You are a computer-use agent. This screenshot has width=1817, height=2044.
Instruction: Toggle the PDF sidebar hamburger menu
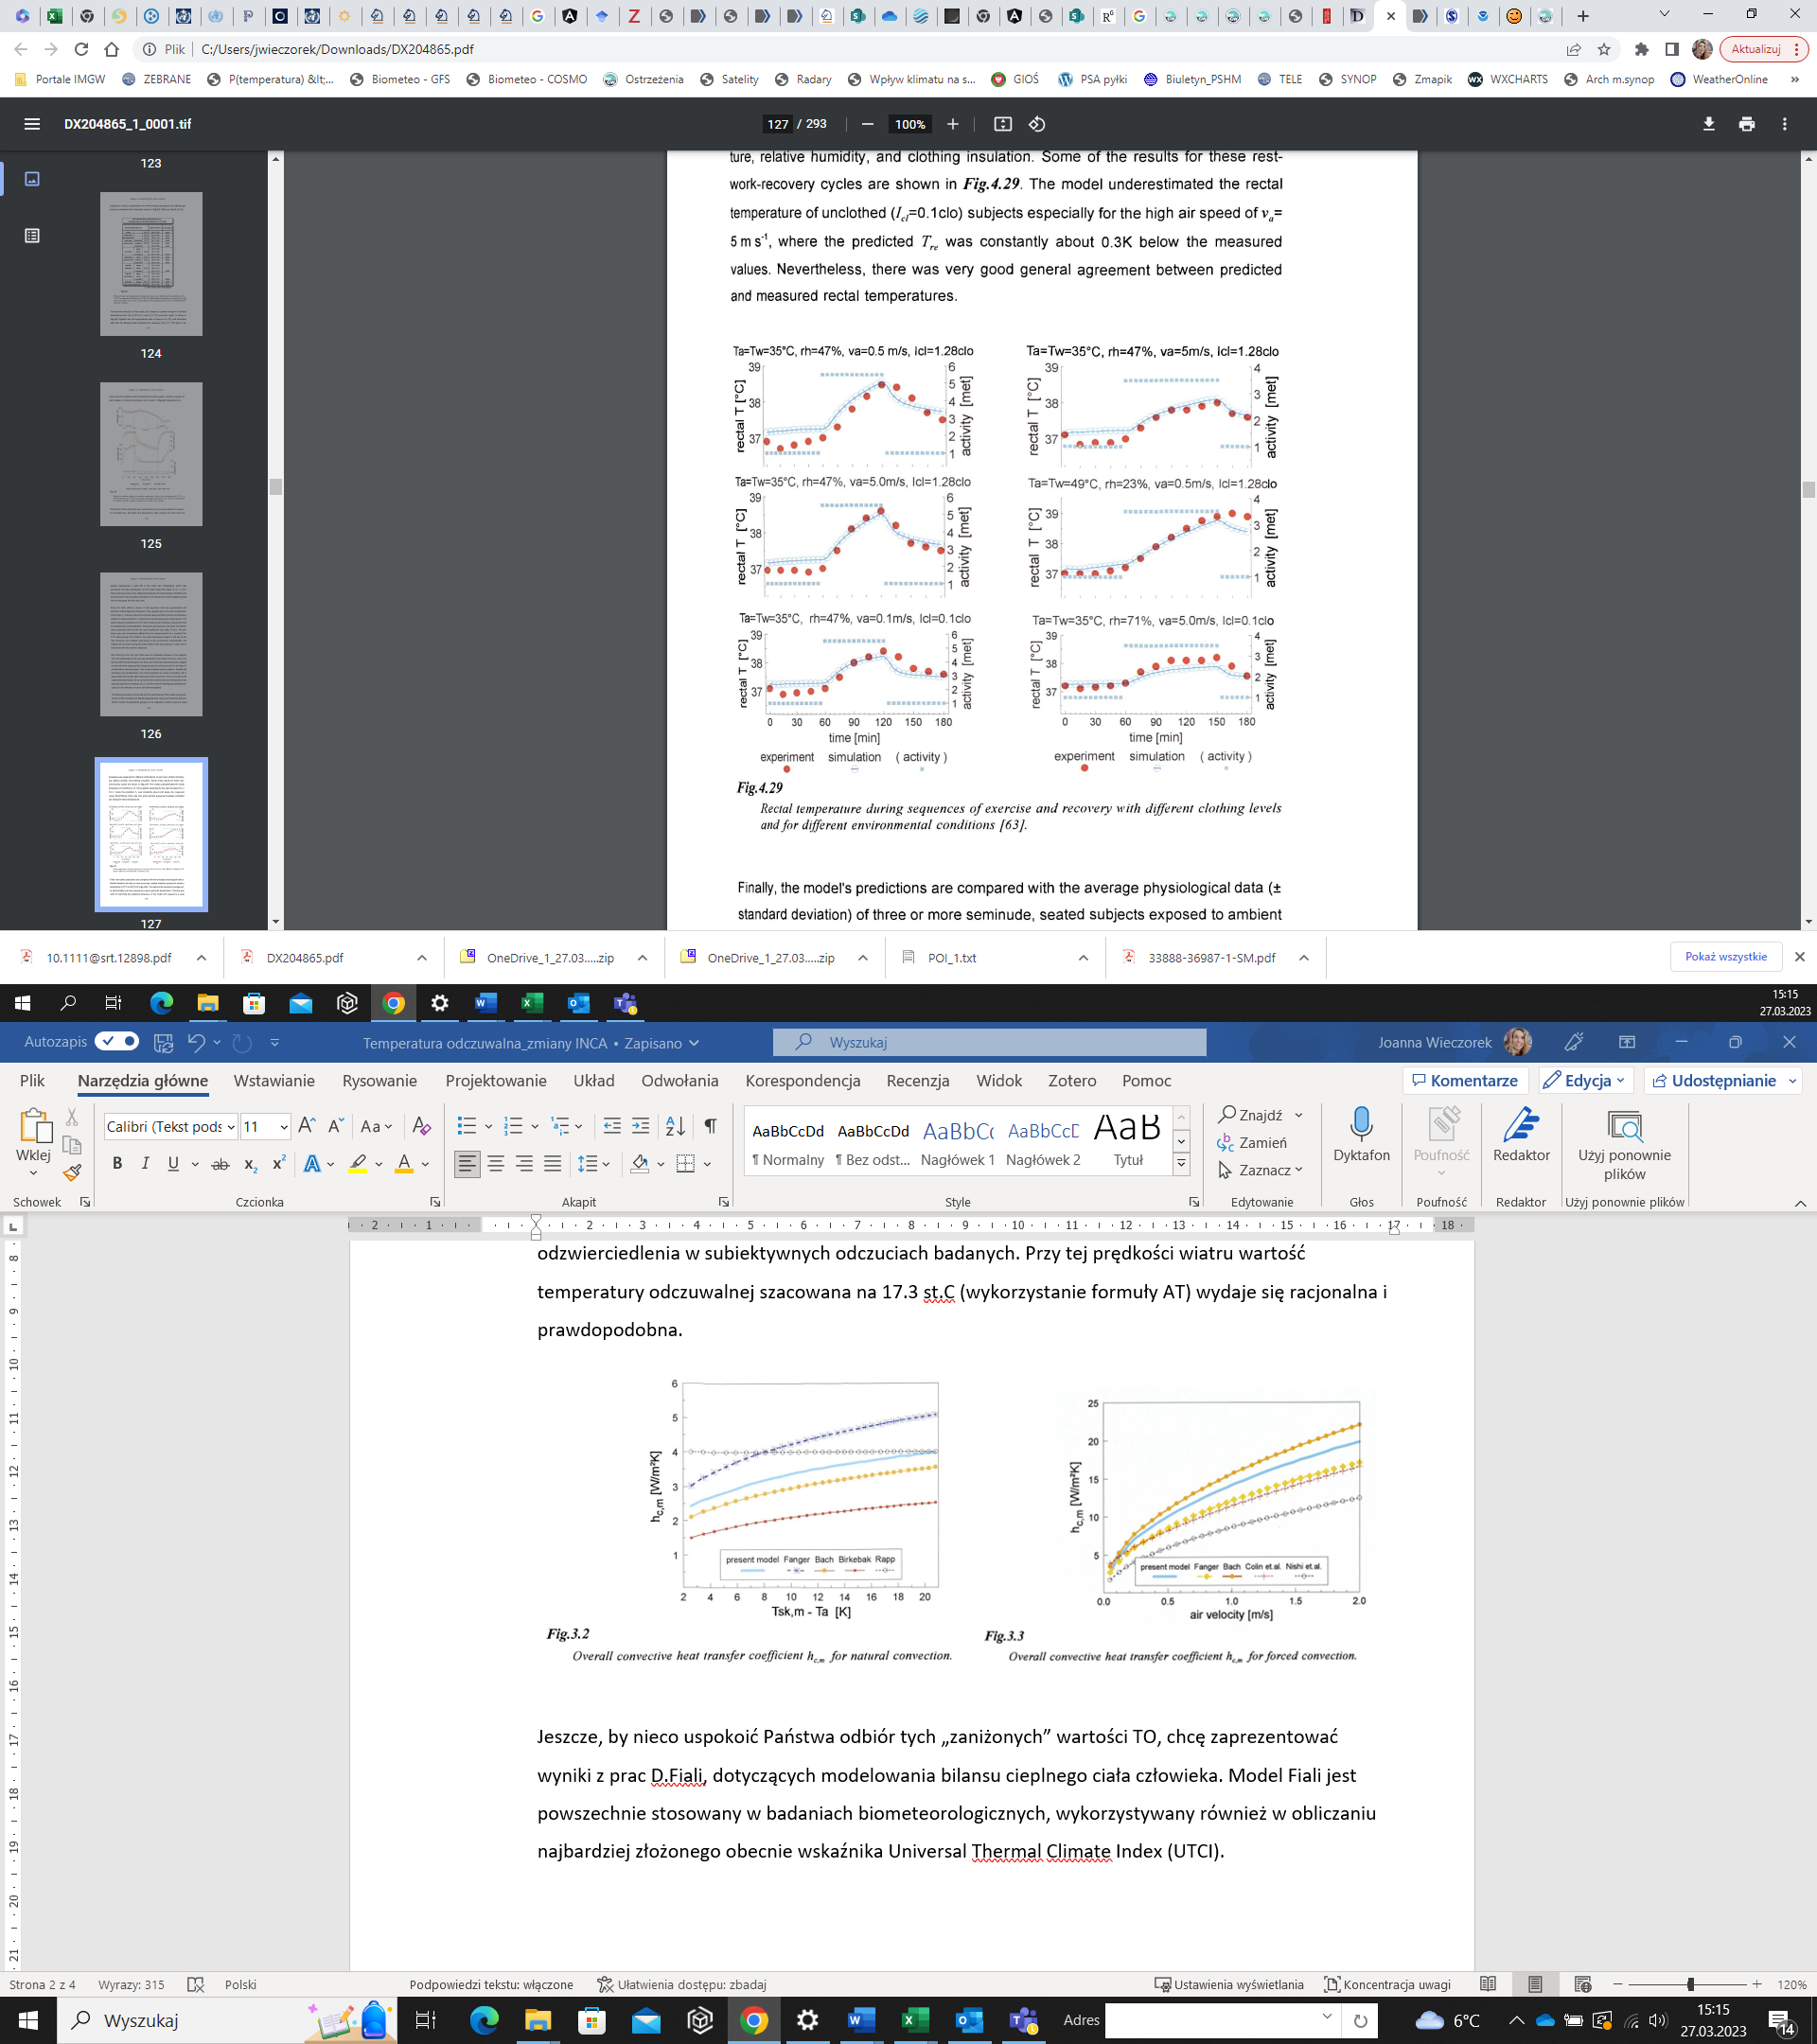(x=32, y=124)
